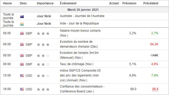
Task: Open Confiance des consommateurs Conference Board event
Action: pos(82,89)
